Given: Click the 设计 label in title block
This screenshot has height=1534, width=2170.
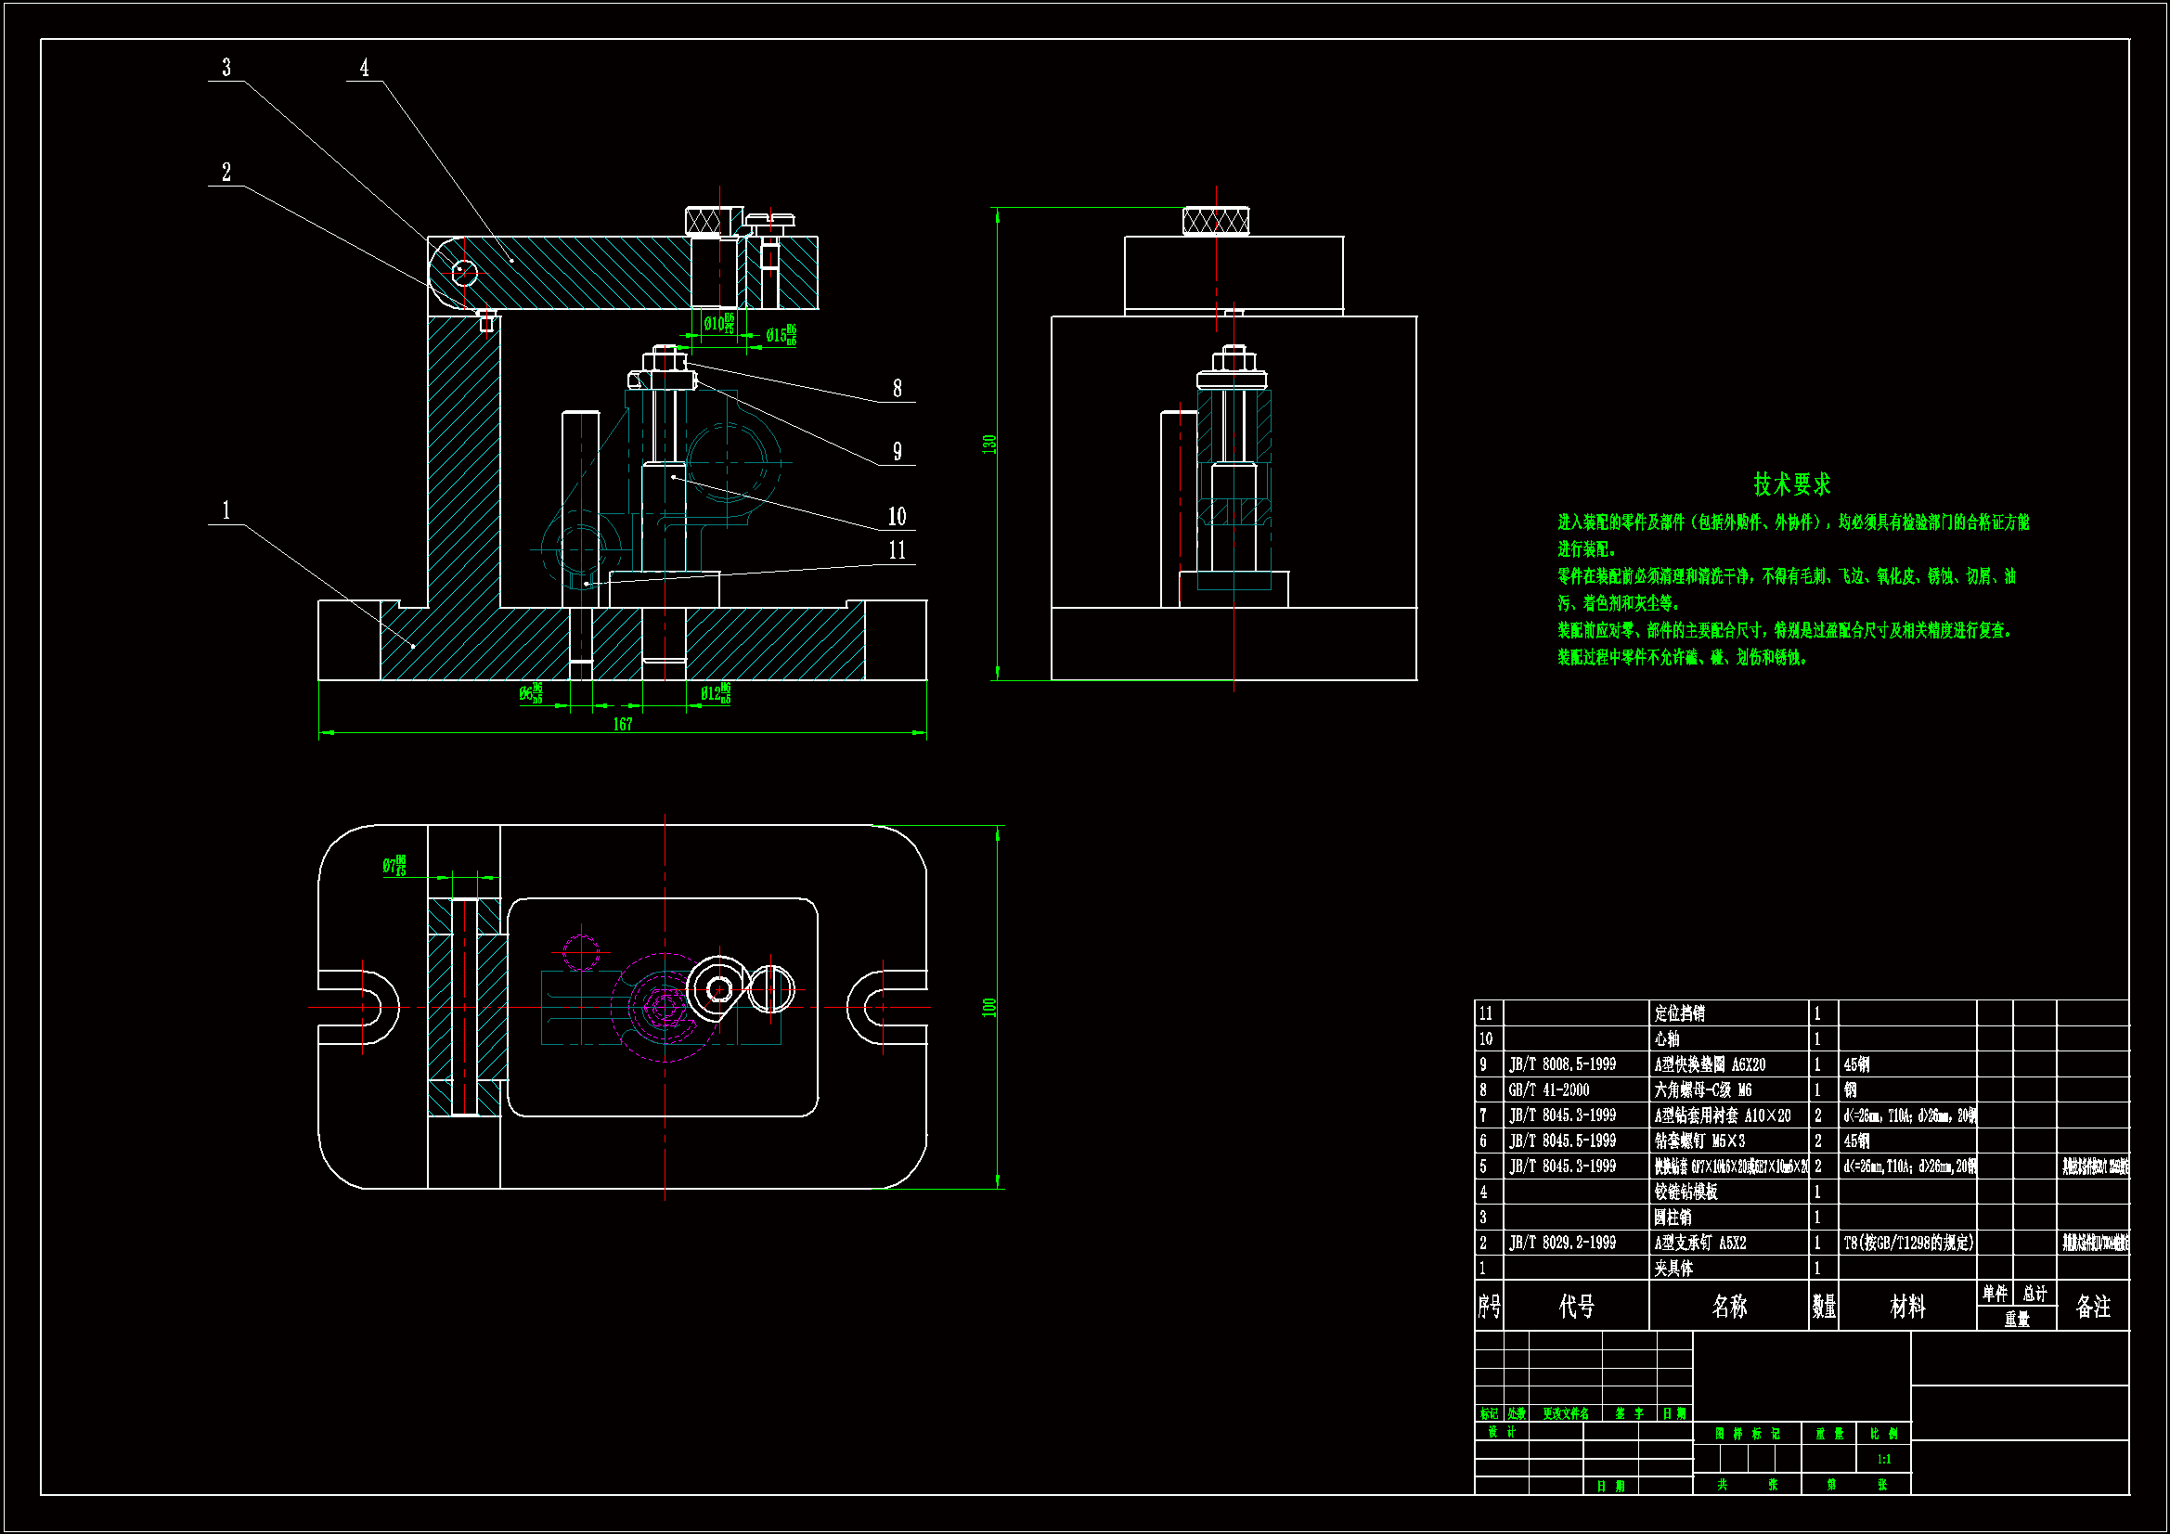Looking at the screenshot, I should [1501, 1433].
